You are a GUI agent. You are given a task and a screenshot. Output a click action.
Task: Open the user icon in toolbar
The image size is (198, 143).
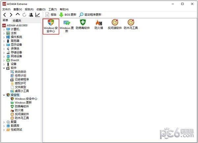[x=31, y=15]
